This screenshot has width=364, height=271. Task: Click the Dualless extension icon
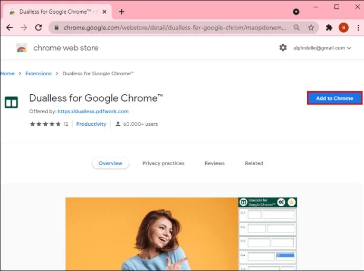pyautogui.click(x=11, y=102)
